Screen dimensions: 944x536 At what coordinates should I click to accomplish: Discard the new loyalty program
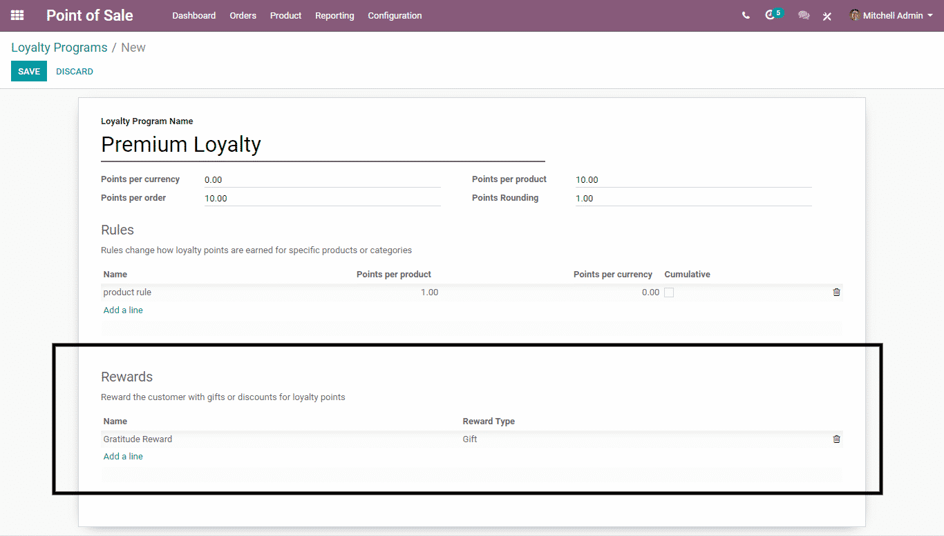click(x=75, y=72)
